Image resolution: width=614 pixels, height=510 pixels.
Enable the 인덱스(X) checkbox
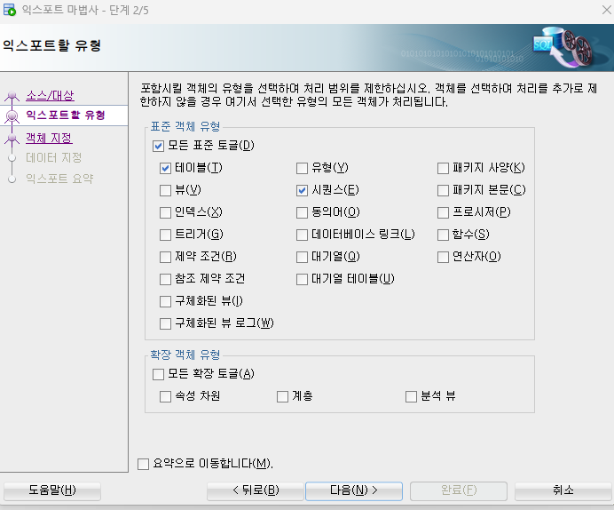point(165,213)
